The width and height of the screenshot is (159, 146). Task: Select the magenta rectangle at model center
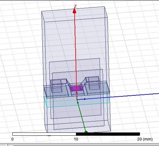(76, 88)
